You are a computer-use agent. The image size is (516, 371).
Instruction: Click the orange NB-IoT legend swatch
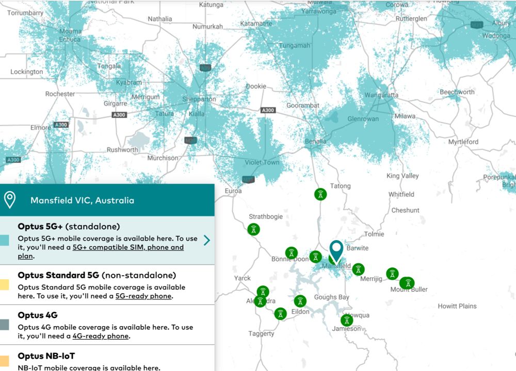[4, 361]
